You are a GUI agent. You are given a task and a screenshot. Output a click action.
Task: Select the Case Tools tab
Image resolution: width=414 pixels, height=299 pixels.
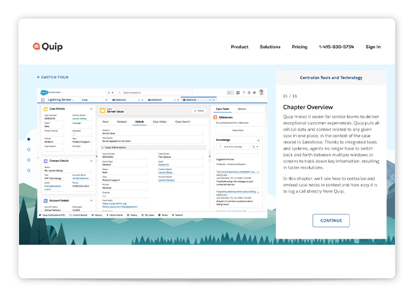point(223,109)
